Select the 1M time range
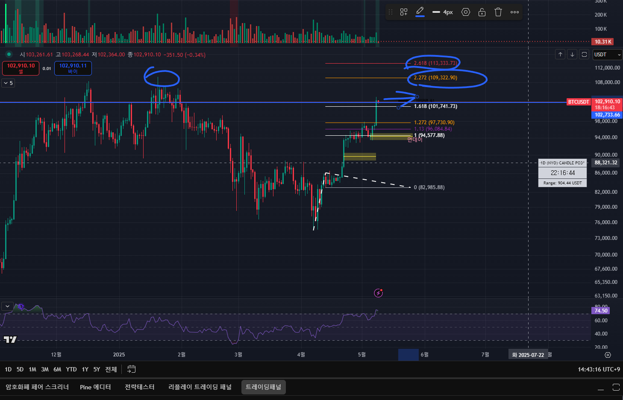This screenshot has width=623, height=400. point(32,369)
